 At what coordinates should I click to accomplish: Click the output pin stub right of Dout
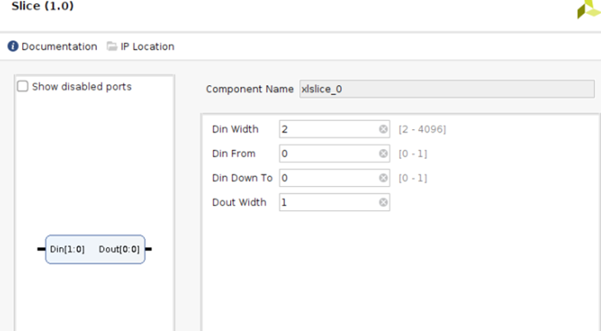pos(149,249)
